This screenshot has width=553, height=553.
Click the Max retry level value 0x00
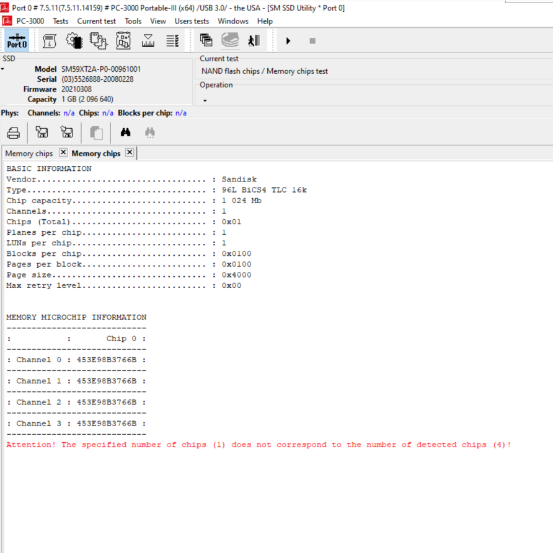point(231,285)
